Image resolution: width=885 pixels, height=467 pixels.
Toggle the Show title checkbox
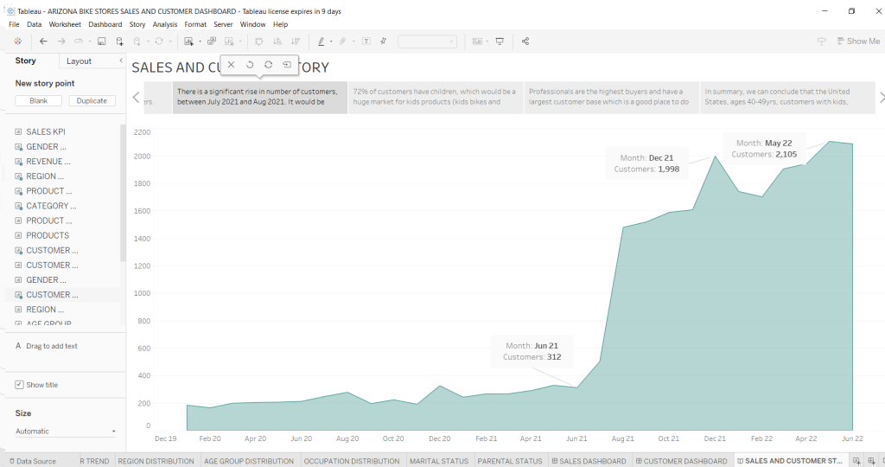(20, 385)
